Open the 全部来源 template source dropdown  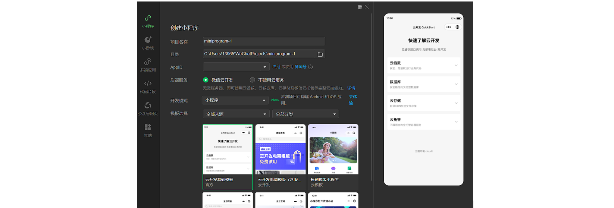(236, 114)
